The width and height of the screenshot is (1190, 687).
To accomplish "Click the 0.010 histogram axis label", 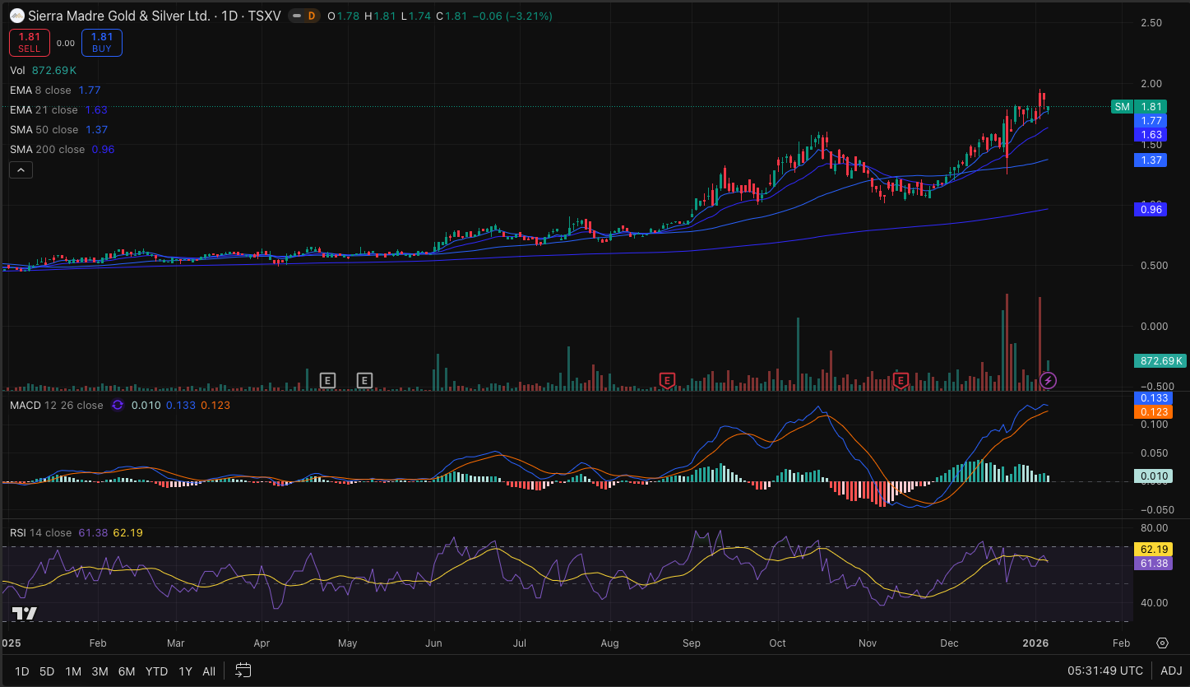I will 1152,476.
